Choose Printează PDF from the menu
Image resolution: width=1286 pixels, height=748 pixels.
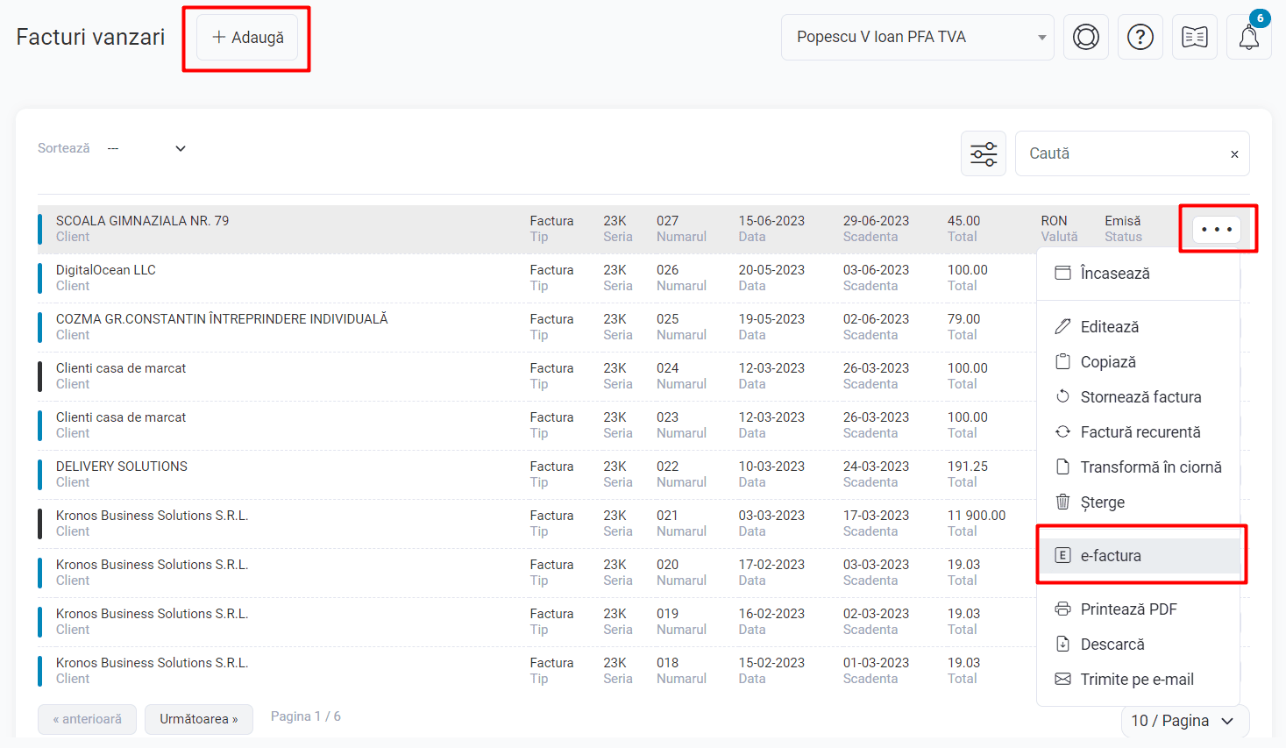[x=1127, y=609]
